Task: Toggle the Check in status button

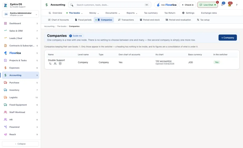Action: pyautogui.click(x=188, y=5)
